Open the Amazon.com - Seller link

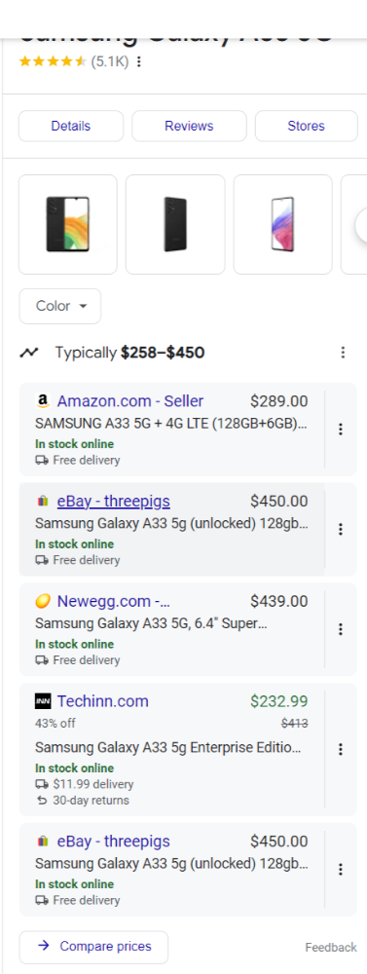coord(130,401)
